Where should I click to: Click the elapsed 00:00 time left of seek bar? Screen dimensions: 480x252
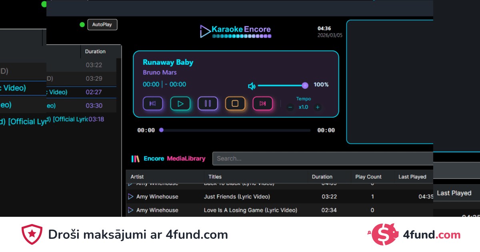tap(146, 130)
